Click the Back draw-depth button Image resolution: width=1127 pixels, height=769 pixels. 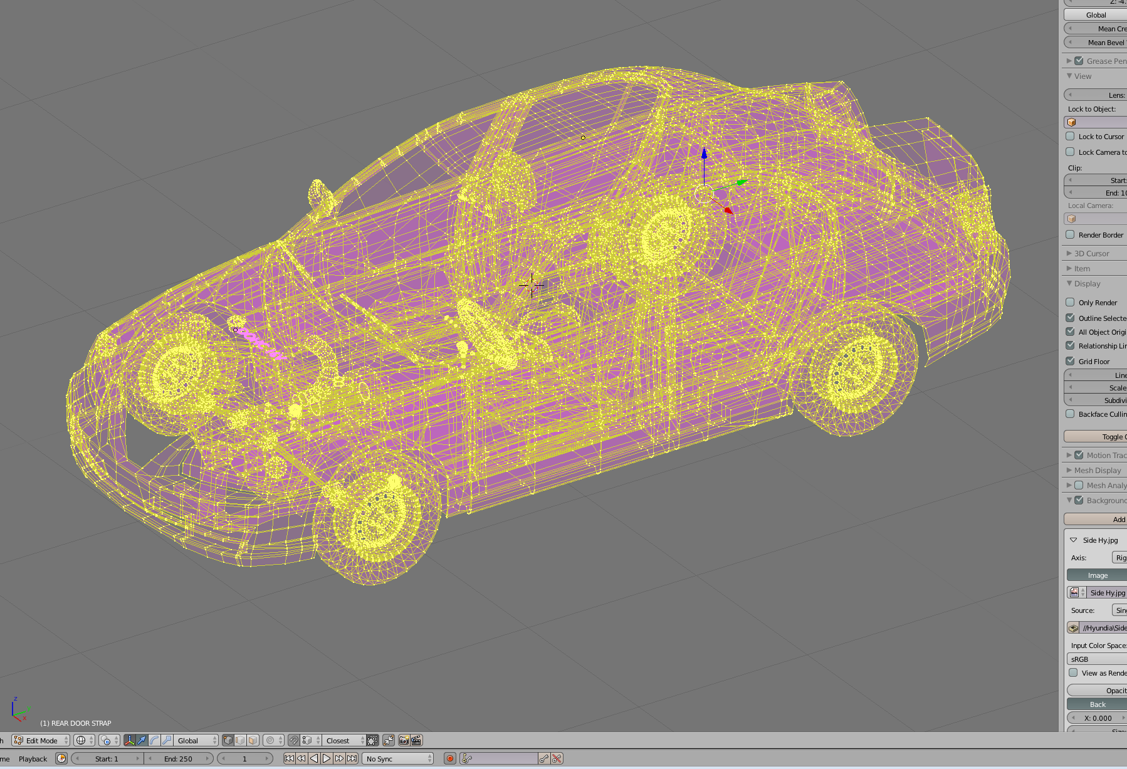(1097, 704)
